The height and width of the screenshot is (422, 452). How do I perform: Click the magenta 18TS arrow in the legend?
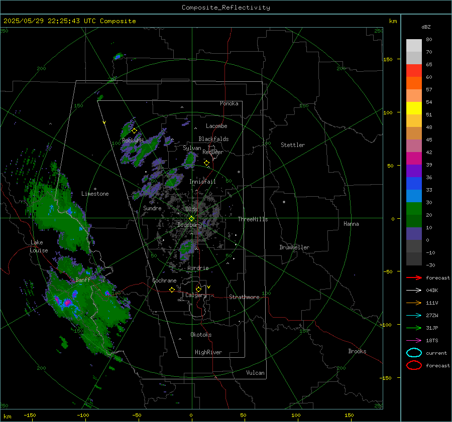tap(414, 341)
